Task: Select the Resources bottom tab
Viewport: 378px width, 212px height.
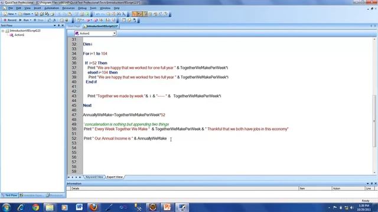Action: pos(55,196)
